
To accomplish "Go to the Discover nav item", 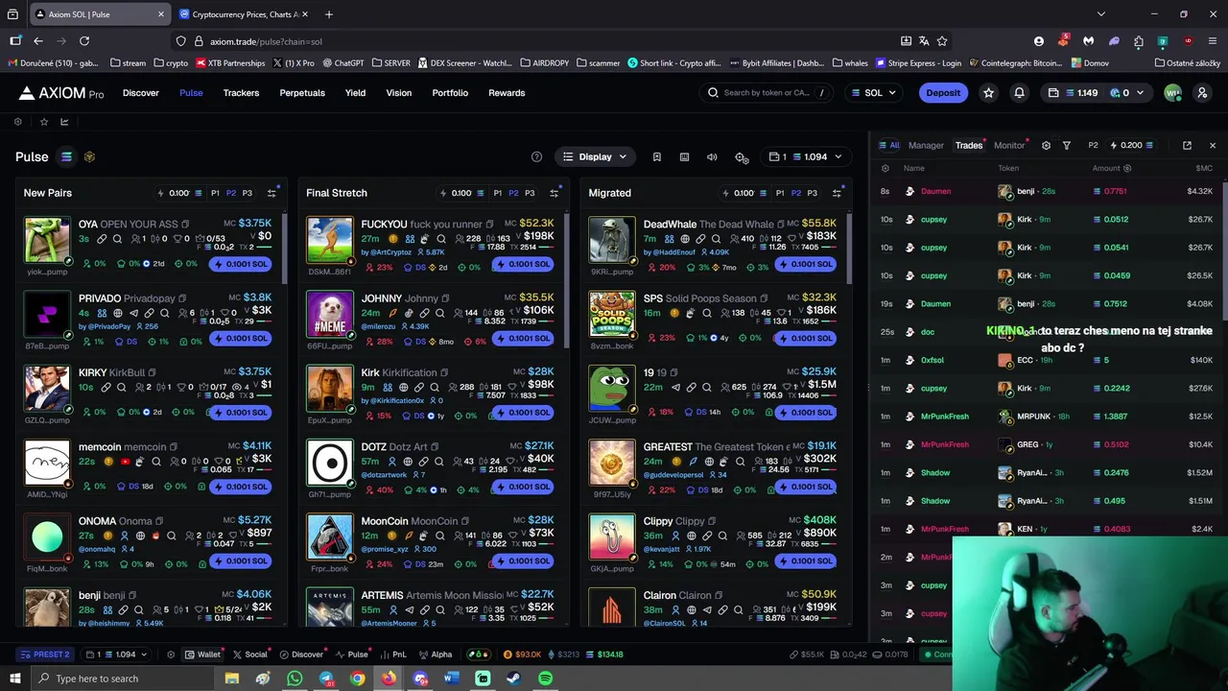I will 140,93.
